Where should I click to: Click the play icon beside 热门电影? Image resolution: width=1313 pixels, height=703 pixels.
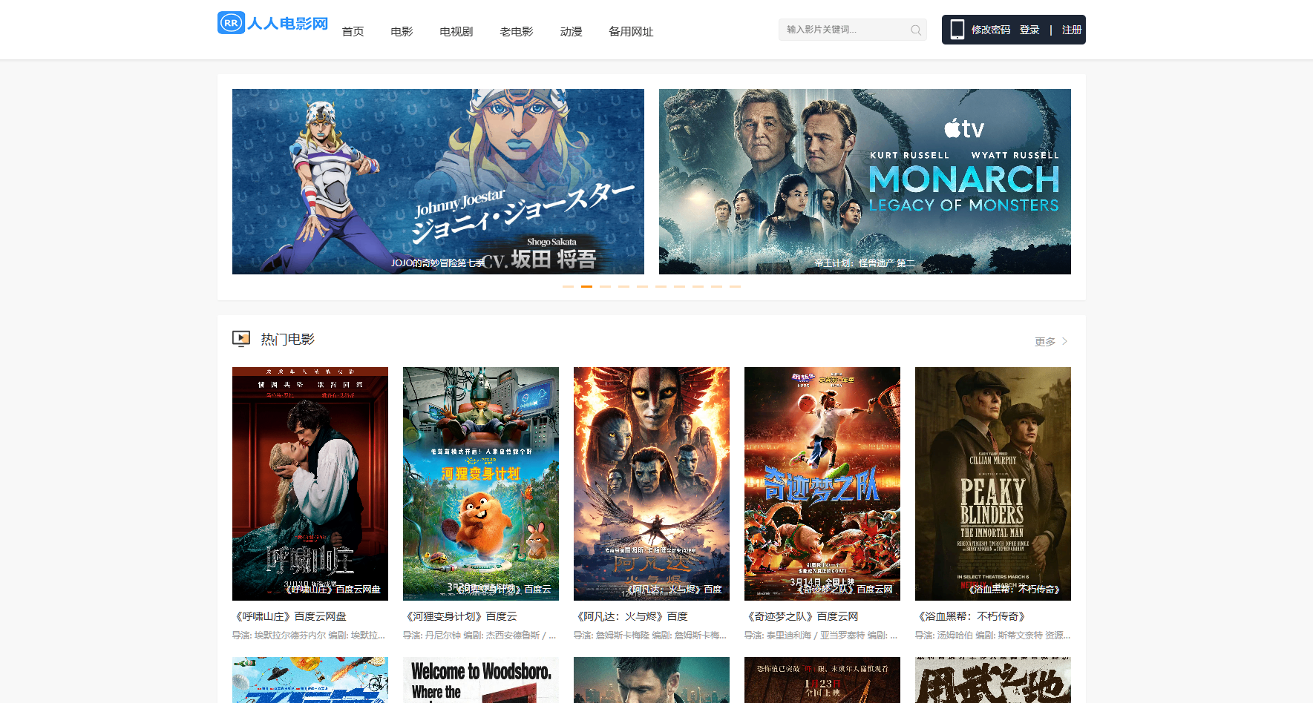click(x=241, y=339)
